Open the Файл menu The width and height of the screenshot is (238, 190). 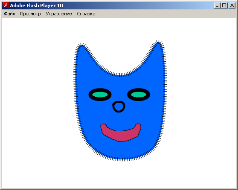tap(9, 14)
